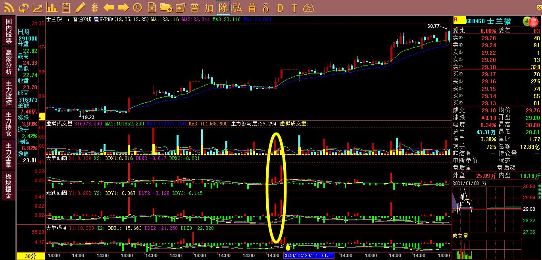542x260 pixels.
Task: Click the folder with plus icon
Action: pyautogui.click(x=166, y=7)
